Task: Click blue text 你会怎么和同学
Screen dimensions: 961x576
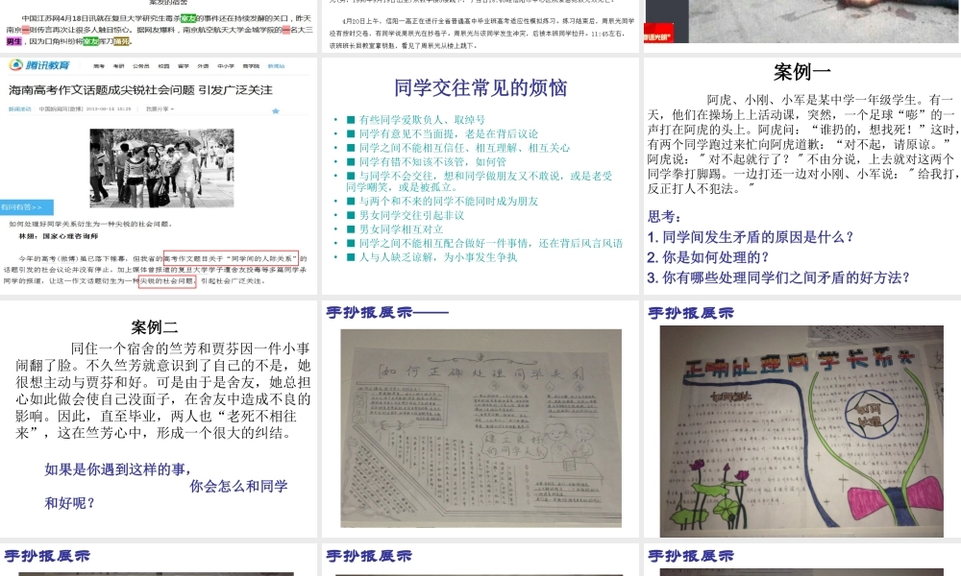Action: (238, 486)
